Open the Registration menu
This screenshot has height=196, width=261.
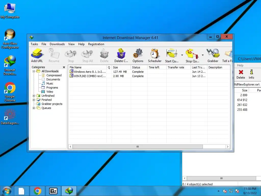coord(96,44)
